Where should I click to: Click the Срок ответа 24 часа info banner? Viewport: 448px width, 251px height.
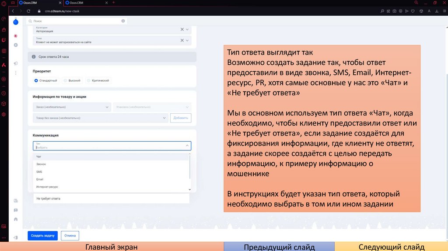[112, 57]
